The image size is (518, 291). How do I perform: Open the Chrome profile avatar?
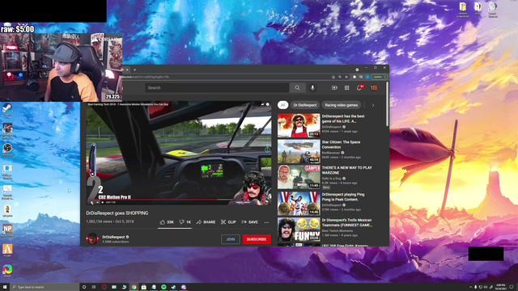click(367, 77)
